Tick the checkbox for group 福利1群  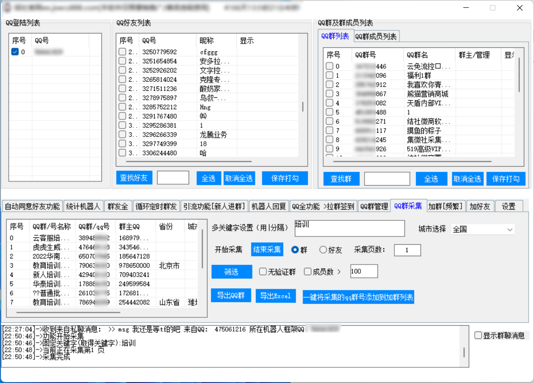pyautogui.click(x=329, y=75)
